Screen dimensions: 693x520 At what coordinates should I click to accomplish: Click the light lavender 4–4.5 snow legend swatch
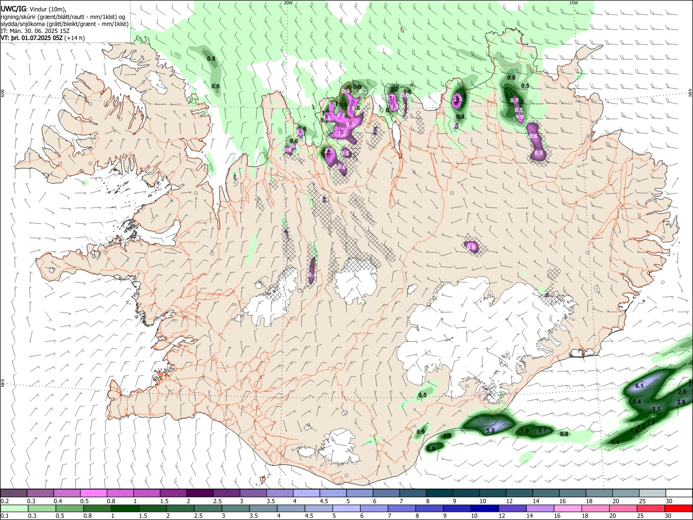click(x=306, y=493)
